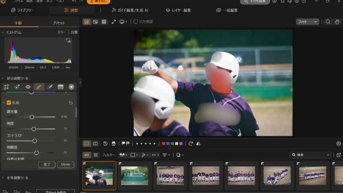Uncheck the 色調 checkbox

click(9, 103)
